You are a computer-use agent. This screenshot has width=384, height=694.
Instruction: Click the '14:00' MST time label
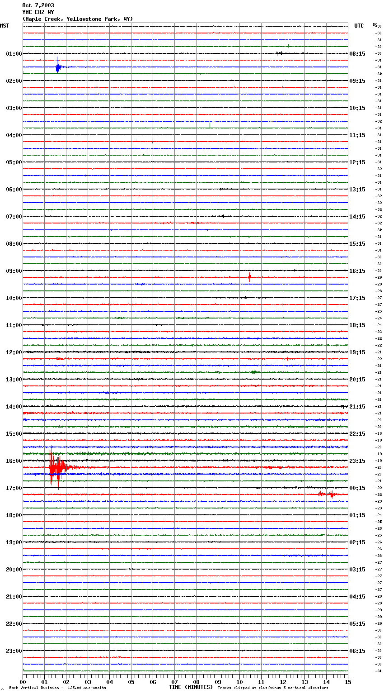14,407
